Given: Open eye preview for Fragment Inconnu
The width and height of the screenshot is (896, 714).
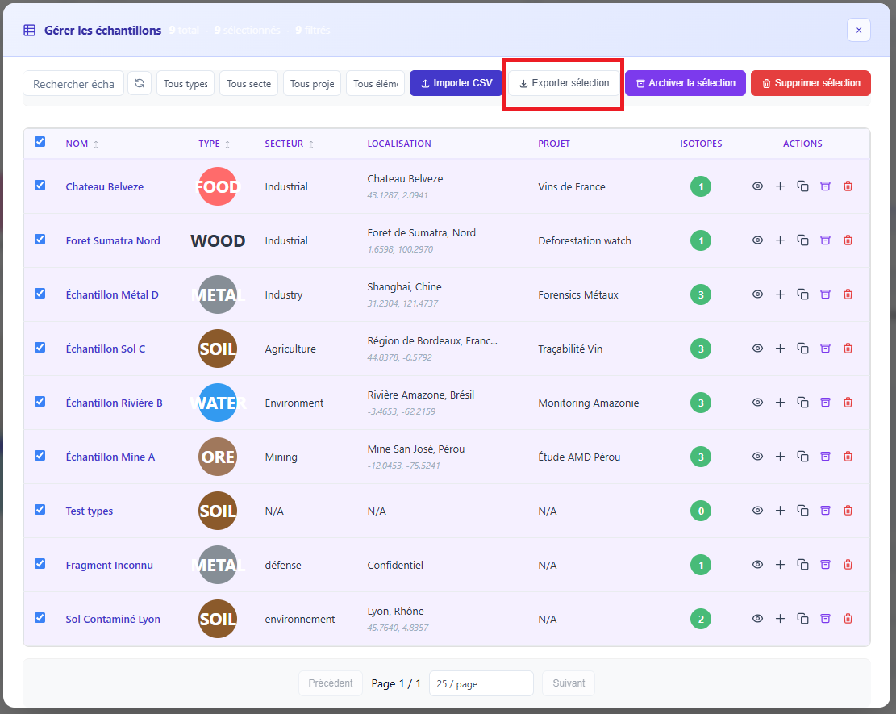Looking at the screenshot, I should (x=757, y=565).
